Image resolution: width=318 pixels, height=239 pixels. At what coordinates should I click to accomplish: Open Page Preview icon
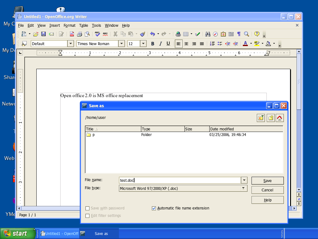click(x=87, y=34)
